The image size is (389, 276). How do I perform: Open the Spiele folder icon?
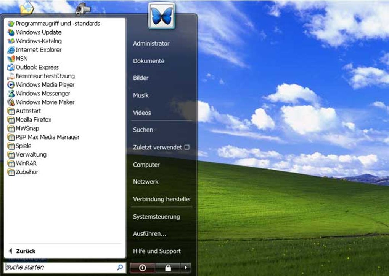tap(11, 146)
